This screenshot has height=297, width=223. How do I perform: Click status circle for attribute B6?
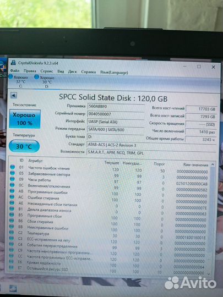pyautogui.click(x=12, y=221)
